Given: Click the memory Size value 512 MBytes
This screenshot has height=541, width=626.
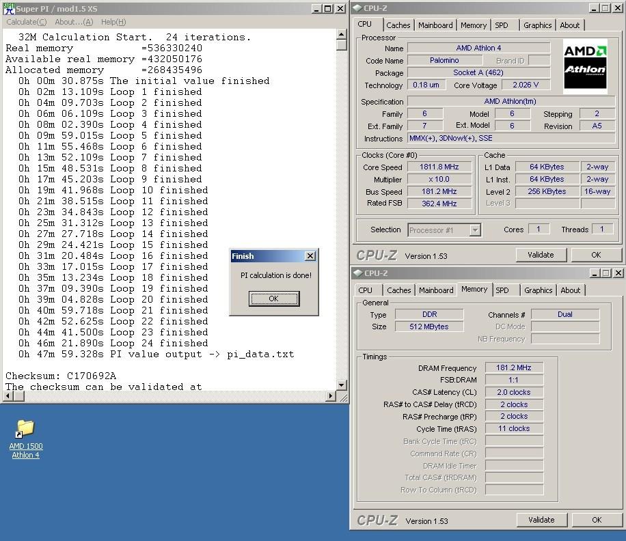Looking at the screenshot, I should click(429, 327).
